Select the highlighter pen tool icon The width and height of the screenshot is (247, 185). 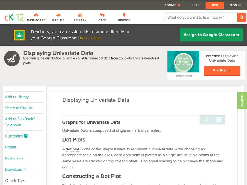tap(206, 120)
